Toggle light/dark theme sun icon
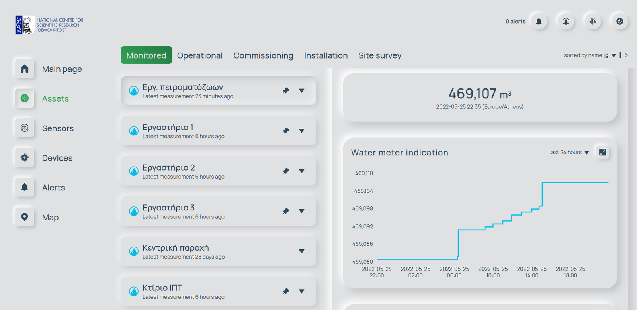The height and width of the screenshot is (310, 637). (x=593, y=22)
